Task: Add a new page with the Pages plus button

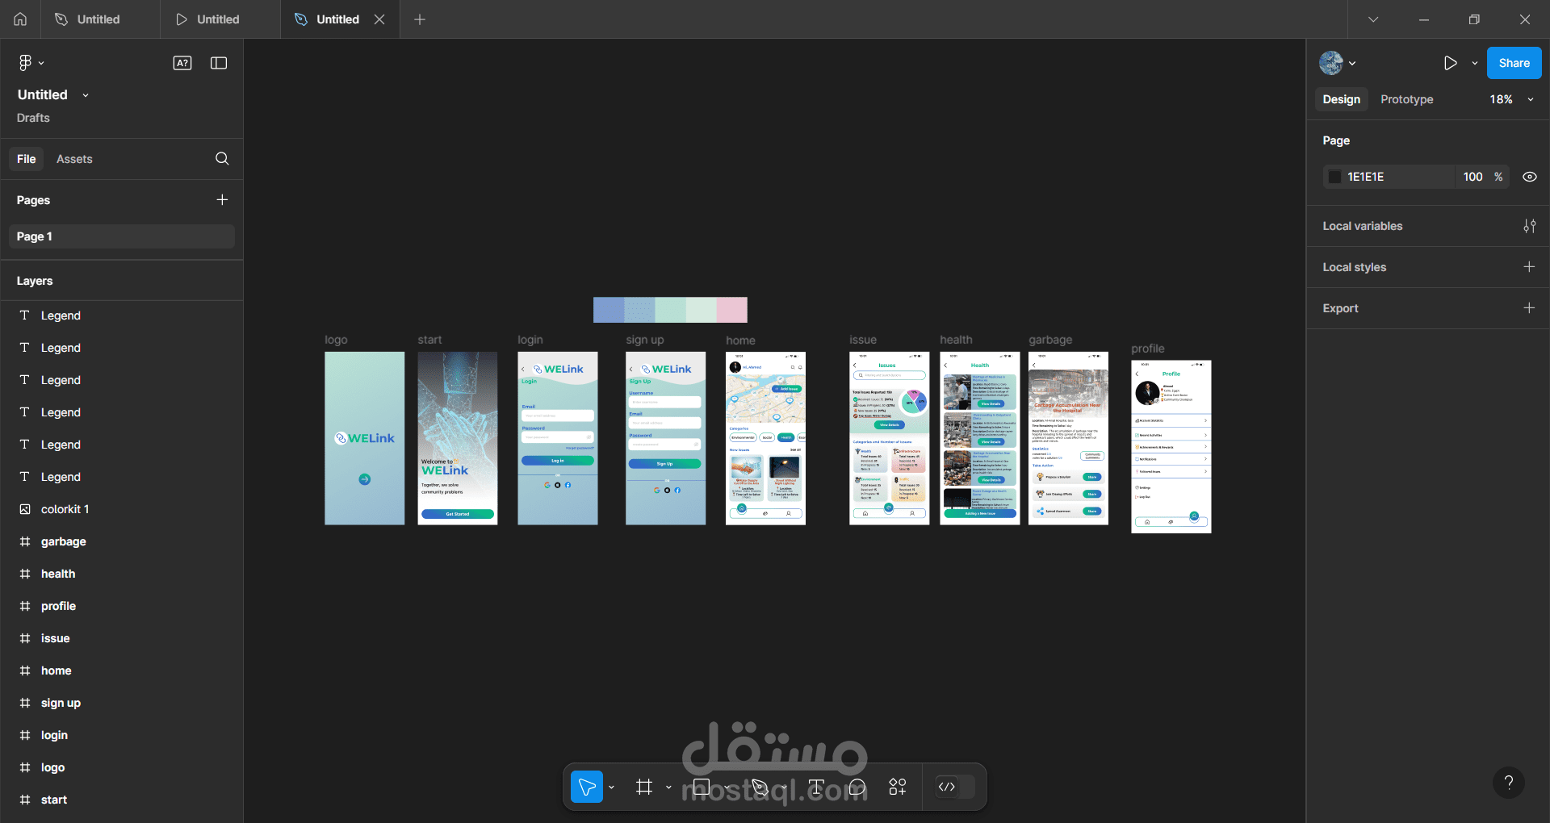Action: pyautogui.click(x=222, y=199)
